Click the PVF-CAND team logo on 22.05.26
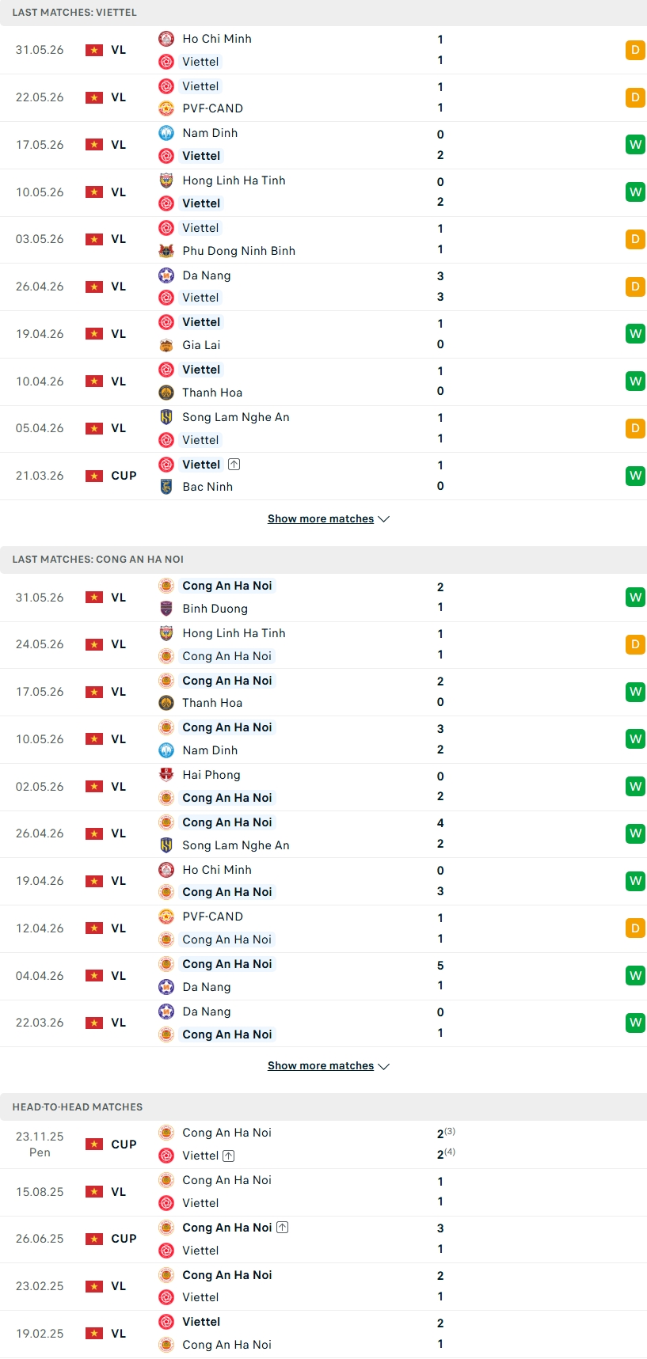 coord(166,108)
